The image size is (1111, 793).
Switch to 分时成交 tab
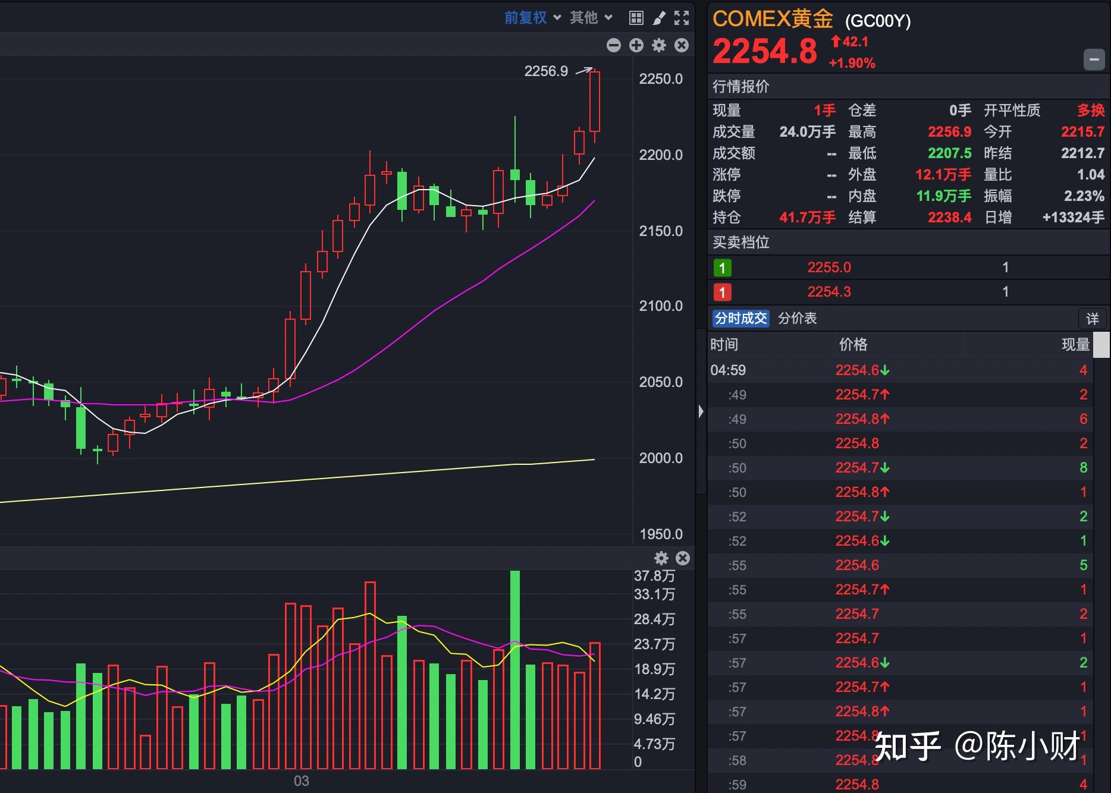[x=740, y=319]
